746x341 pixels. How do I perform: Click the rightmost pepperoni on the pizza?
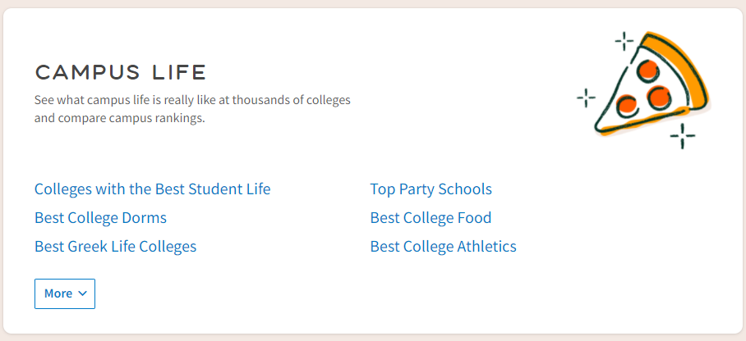(x=659, y=98)
